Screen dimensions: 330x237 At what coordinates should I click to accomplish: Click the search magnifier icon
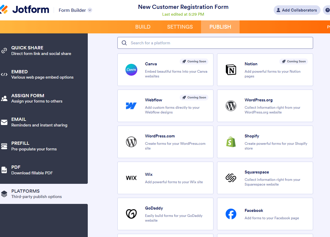[x=124, y=43]
